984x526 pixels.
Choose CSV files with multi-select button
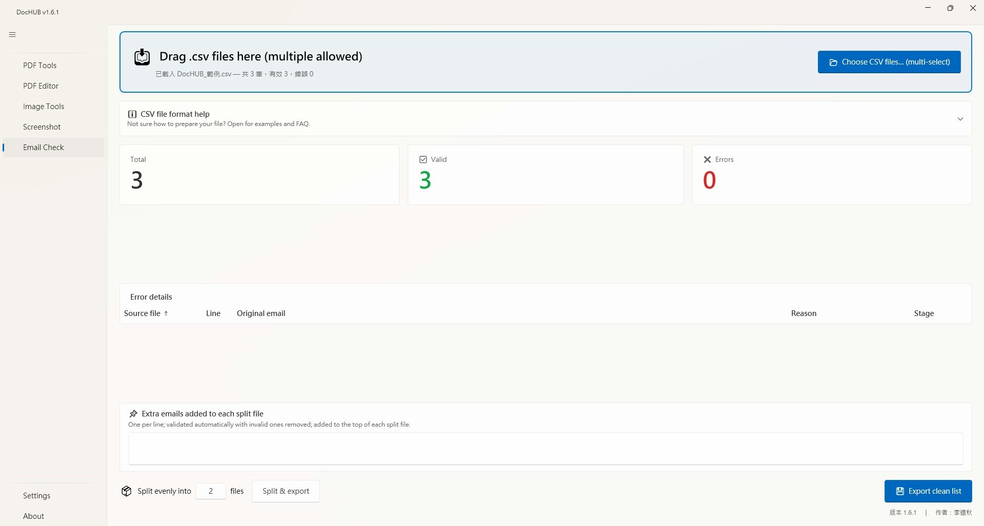889,62
